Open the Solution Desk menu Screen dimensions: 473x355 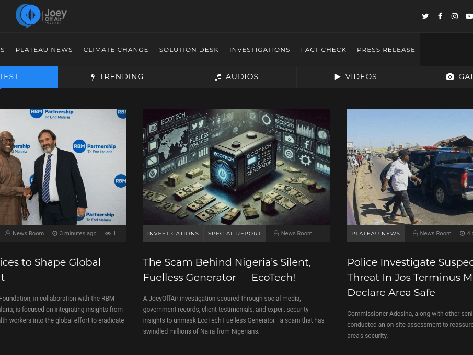tap(189, 50)
